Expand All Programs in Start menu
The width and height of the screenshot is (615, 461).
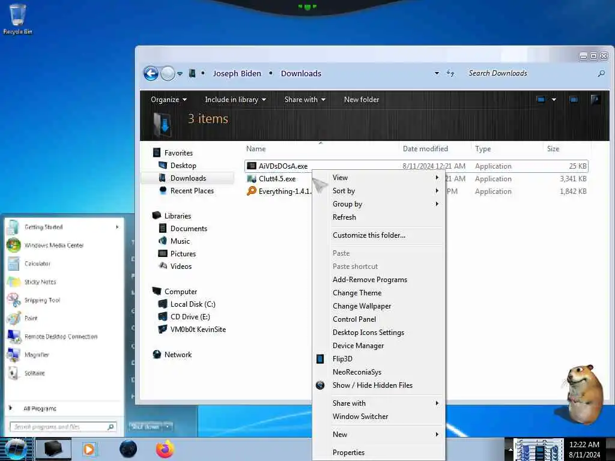[39, 408]
